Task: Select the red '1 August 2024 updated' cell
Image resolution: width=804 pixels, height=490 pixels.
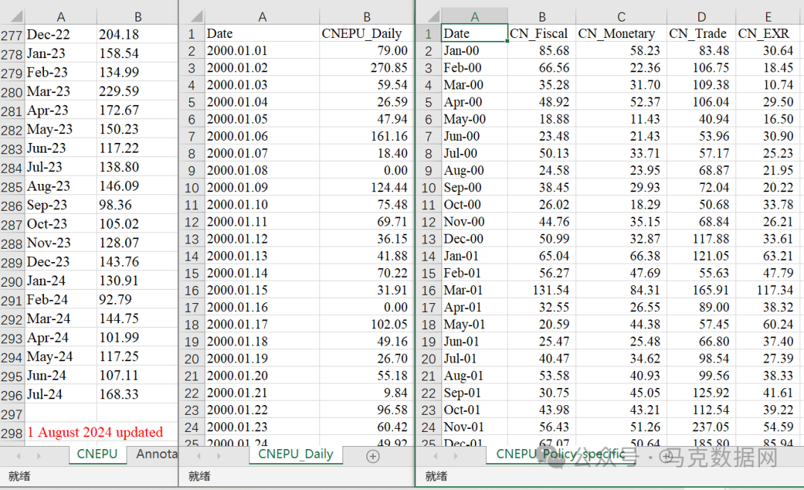Action: (95, 433)
